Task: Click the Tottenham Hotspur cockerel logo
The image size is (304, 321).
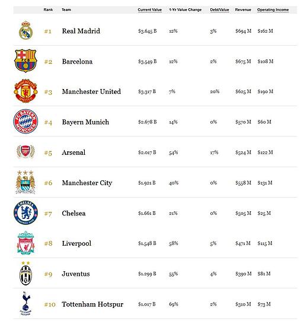Action: click(25, 304)
